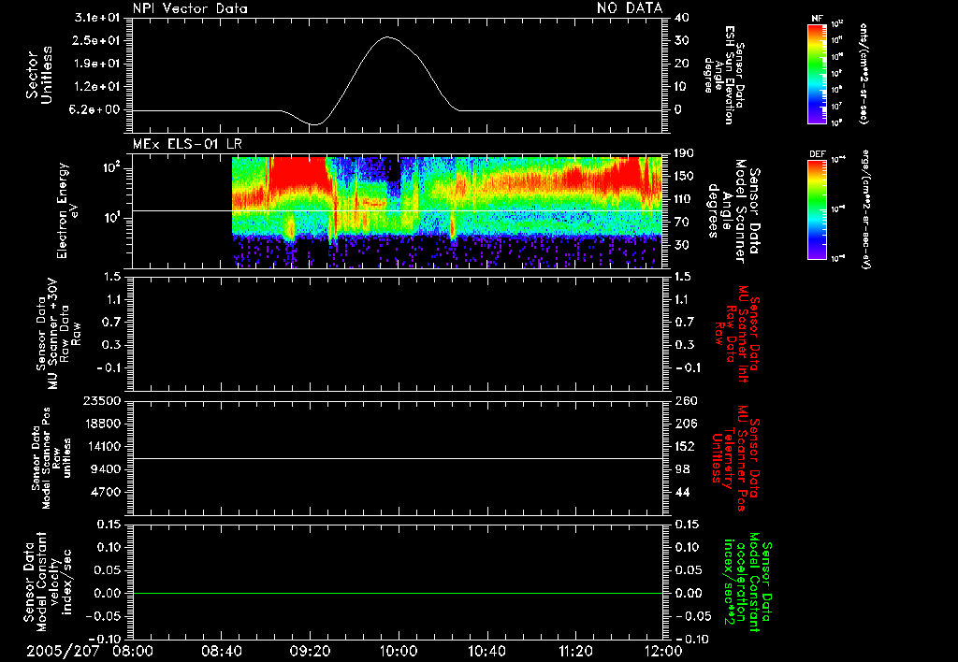Click the 10:40 time axis label
This screenshot has width=958, height=662.
coord(486,652)
